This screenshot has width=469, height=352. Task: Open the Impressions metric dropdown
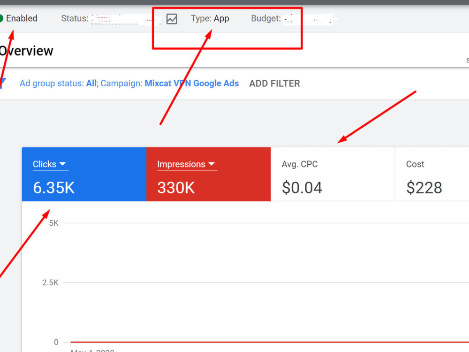186,164
